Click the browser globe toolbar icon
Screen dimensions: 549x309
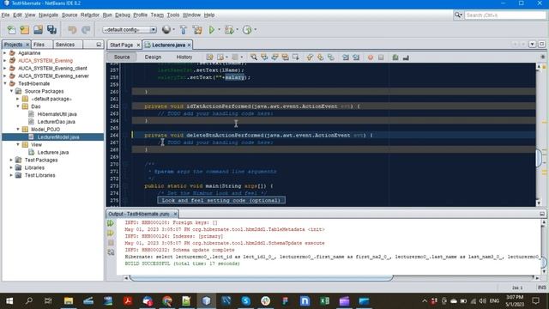click(166, 30)
